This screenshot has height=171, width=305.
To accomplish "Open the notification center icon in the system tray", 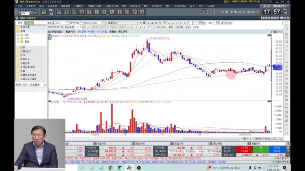I will point(285,168).
